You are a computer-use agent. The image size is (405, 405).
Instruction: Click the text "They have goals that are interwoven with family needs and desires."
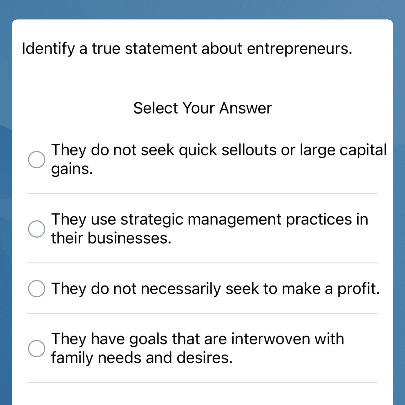[x=198, y=348]
